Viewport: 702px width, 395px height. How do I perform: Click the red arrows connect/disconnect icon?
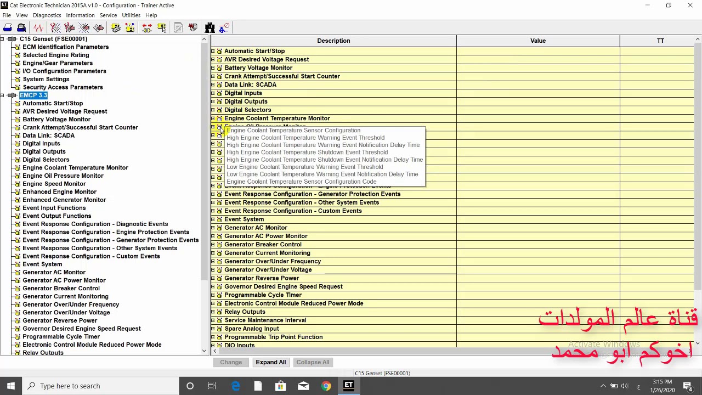pos(147,28)
